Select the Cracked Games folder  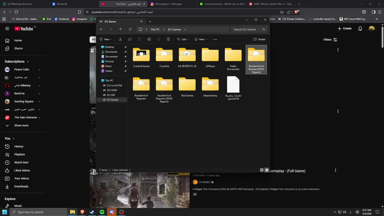click(141, 57)
